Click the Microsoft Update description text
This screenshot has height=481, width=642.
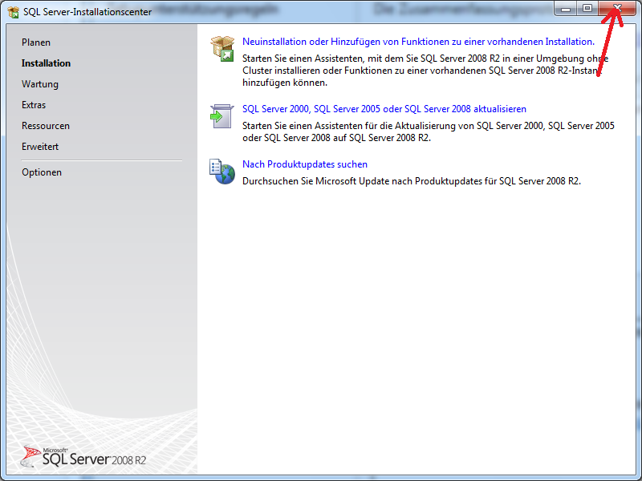point(411,181)
